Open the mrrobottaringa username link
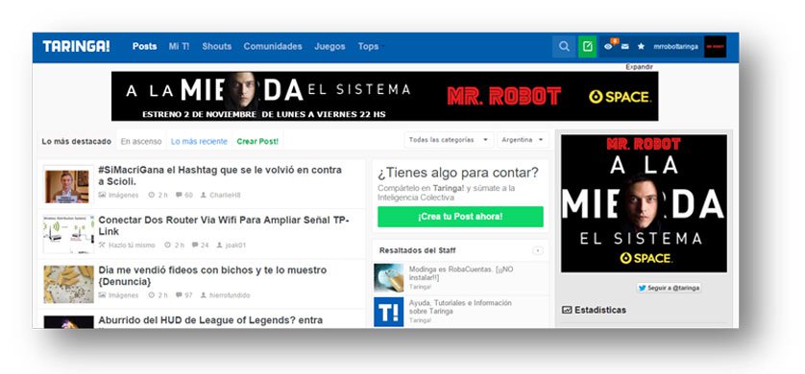Viewport: 805px width, 374px height. click(x=675, y=47)
